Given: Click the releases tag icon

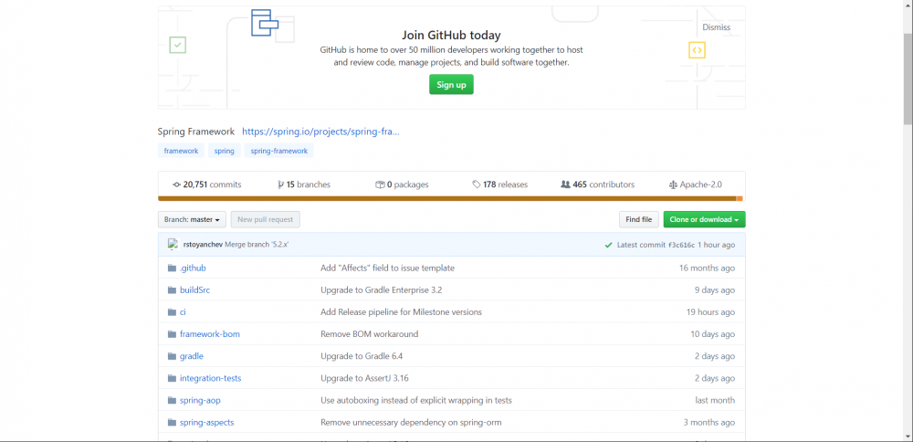Looking at the screenshot, I should tap(477, 184).
